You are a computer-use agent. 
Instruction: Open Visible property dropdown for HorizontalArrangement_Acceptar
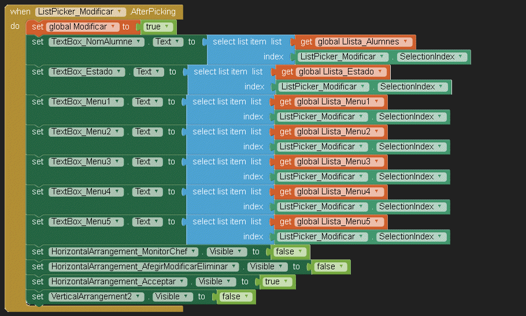[215, 281]
